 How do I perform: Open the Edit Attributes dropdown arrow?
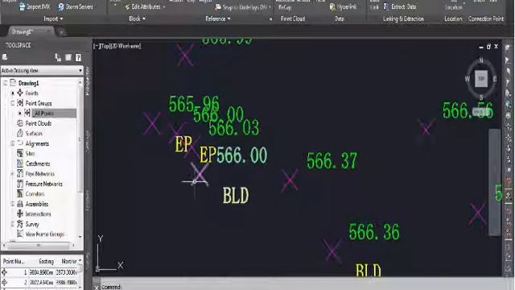[x=164, y=7]
